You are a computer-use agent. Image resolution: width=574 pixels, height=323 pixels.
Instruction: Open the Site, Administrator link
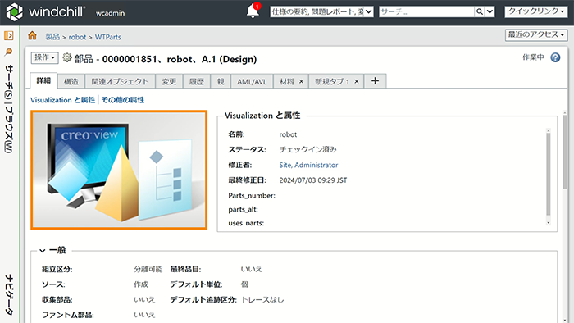click(x=308, y=165)
